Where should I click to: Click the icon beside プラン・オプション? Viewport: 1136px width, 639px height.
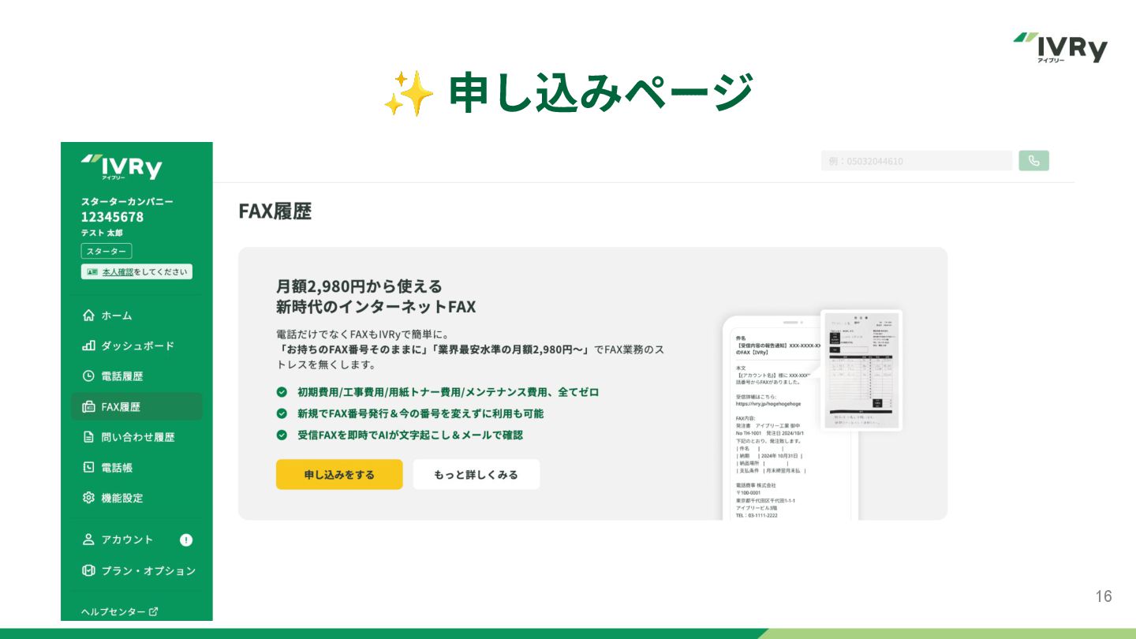point(88,570)
